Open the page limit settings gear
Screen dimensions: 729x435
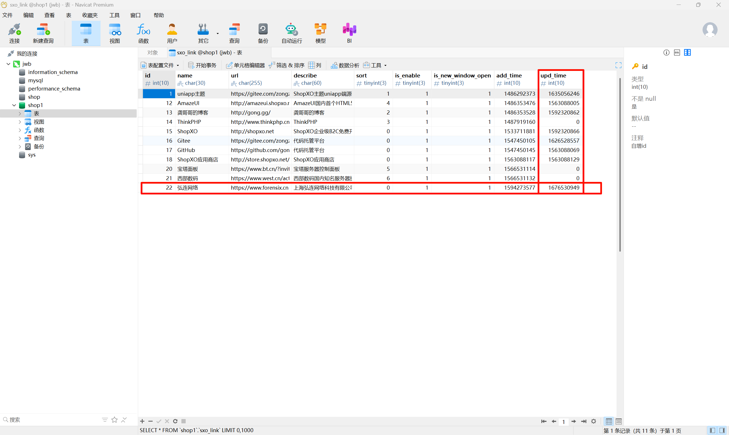pos(593,421)
